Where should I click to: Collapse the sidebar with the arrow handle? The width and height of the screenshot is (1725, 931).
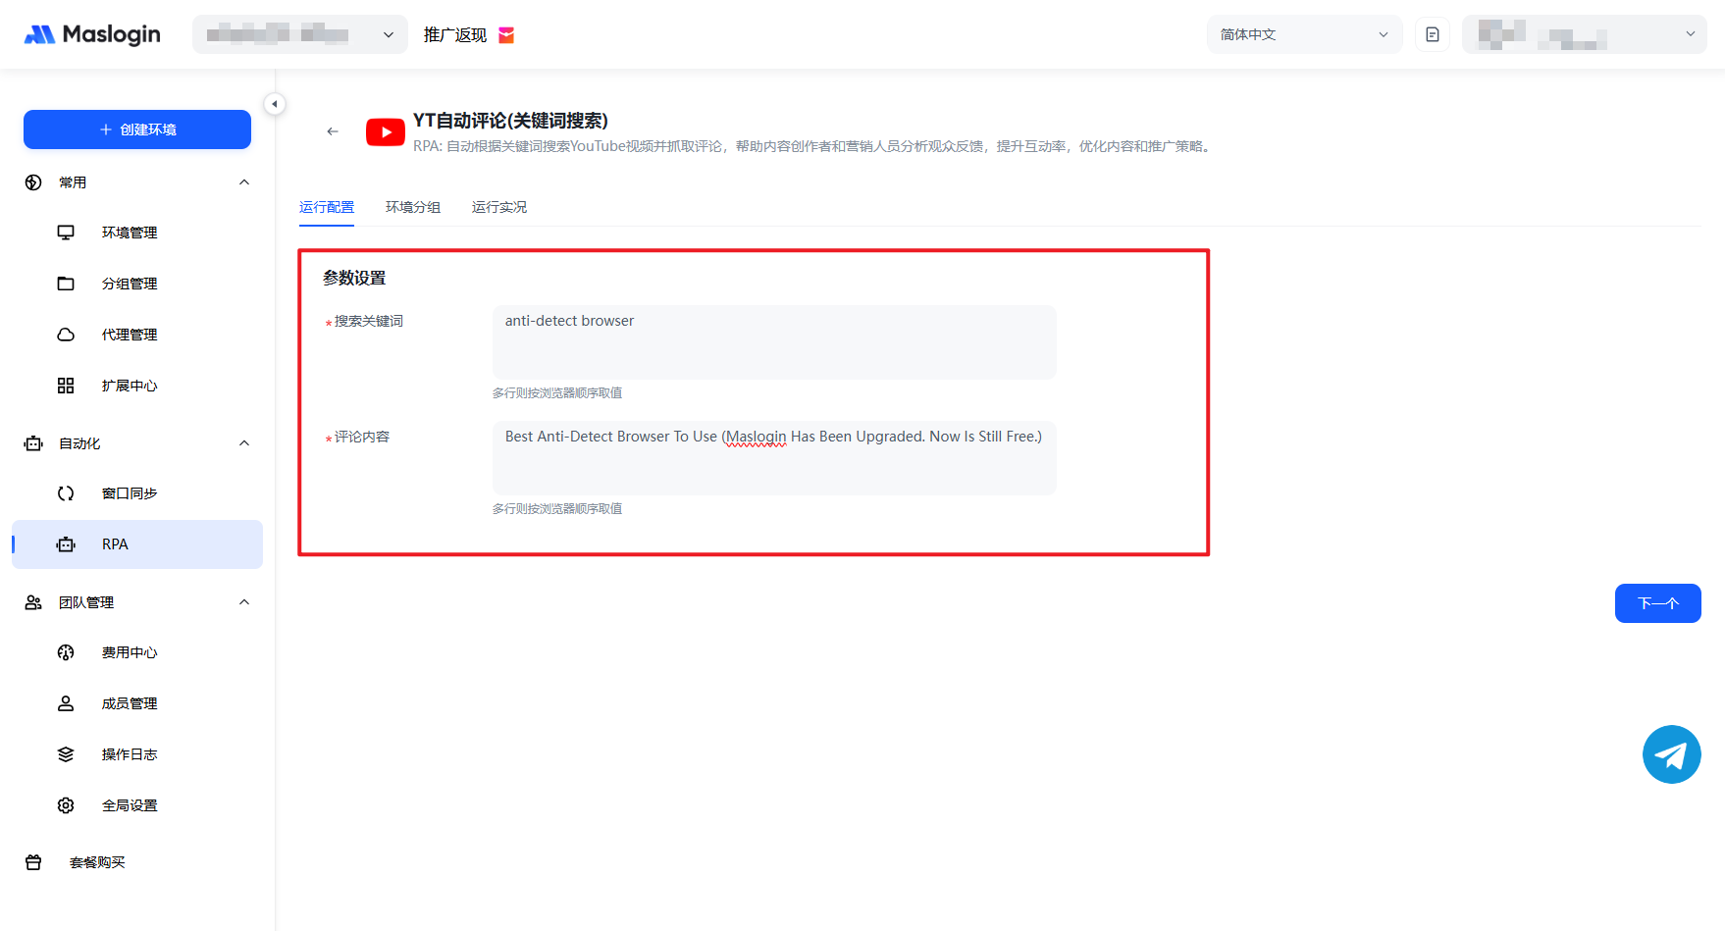(x=275, y=104)
